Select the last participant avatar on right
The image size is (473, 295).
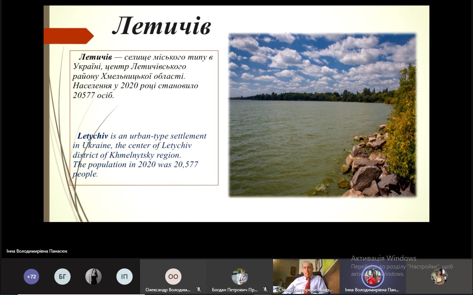(439, 277)
